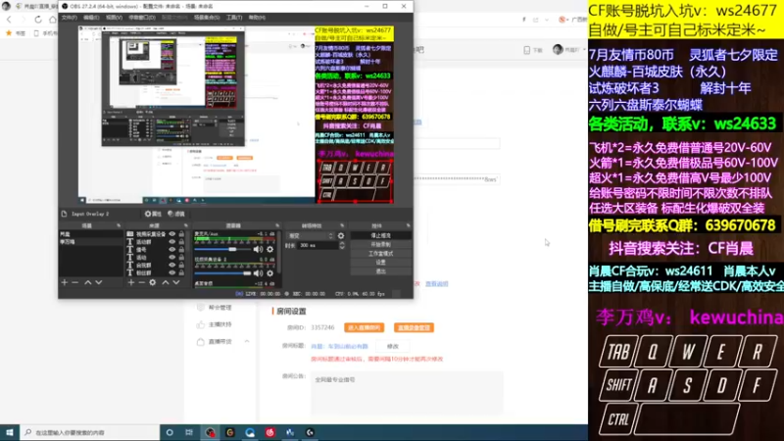Open second audio device's settings gear
This screenshot has width=784, height=441.
tap(270, 273)
